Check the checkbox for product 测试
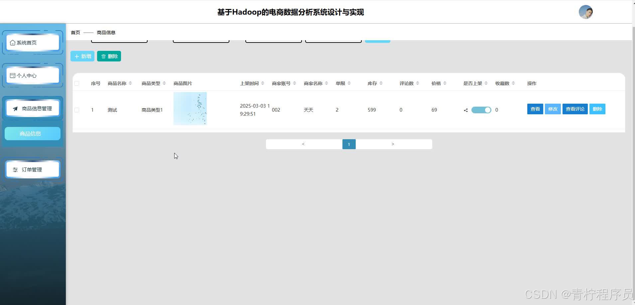635x305 pixels. 77,110
